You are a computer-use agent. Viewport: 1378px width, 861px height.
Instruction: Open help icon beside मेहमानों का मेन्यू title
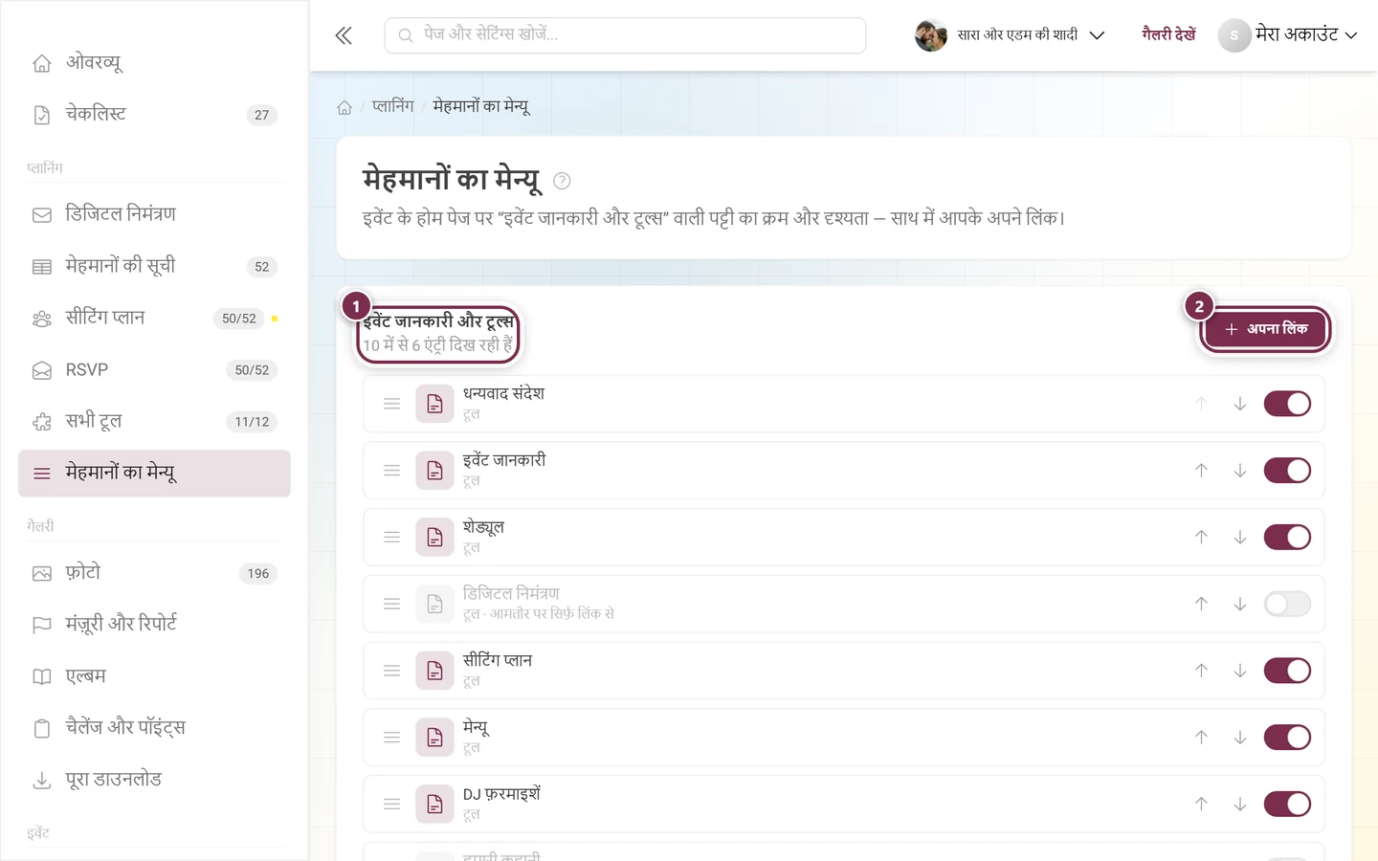pyautogui.click(x=562, y=181)
